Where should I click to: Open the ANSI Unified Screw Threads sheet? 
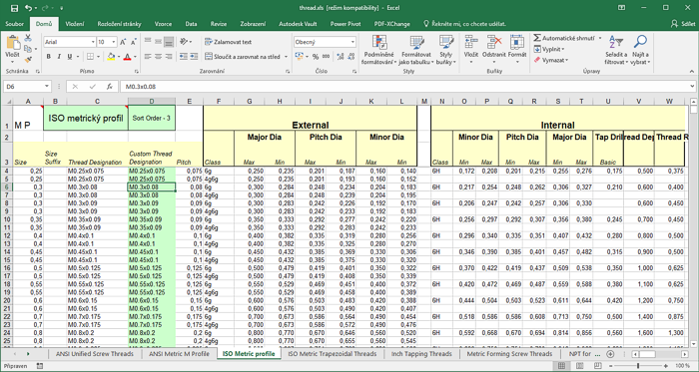95,354
